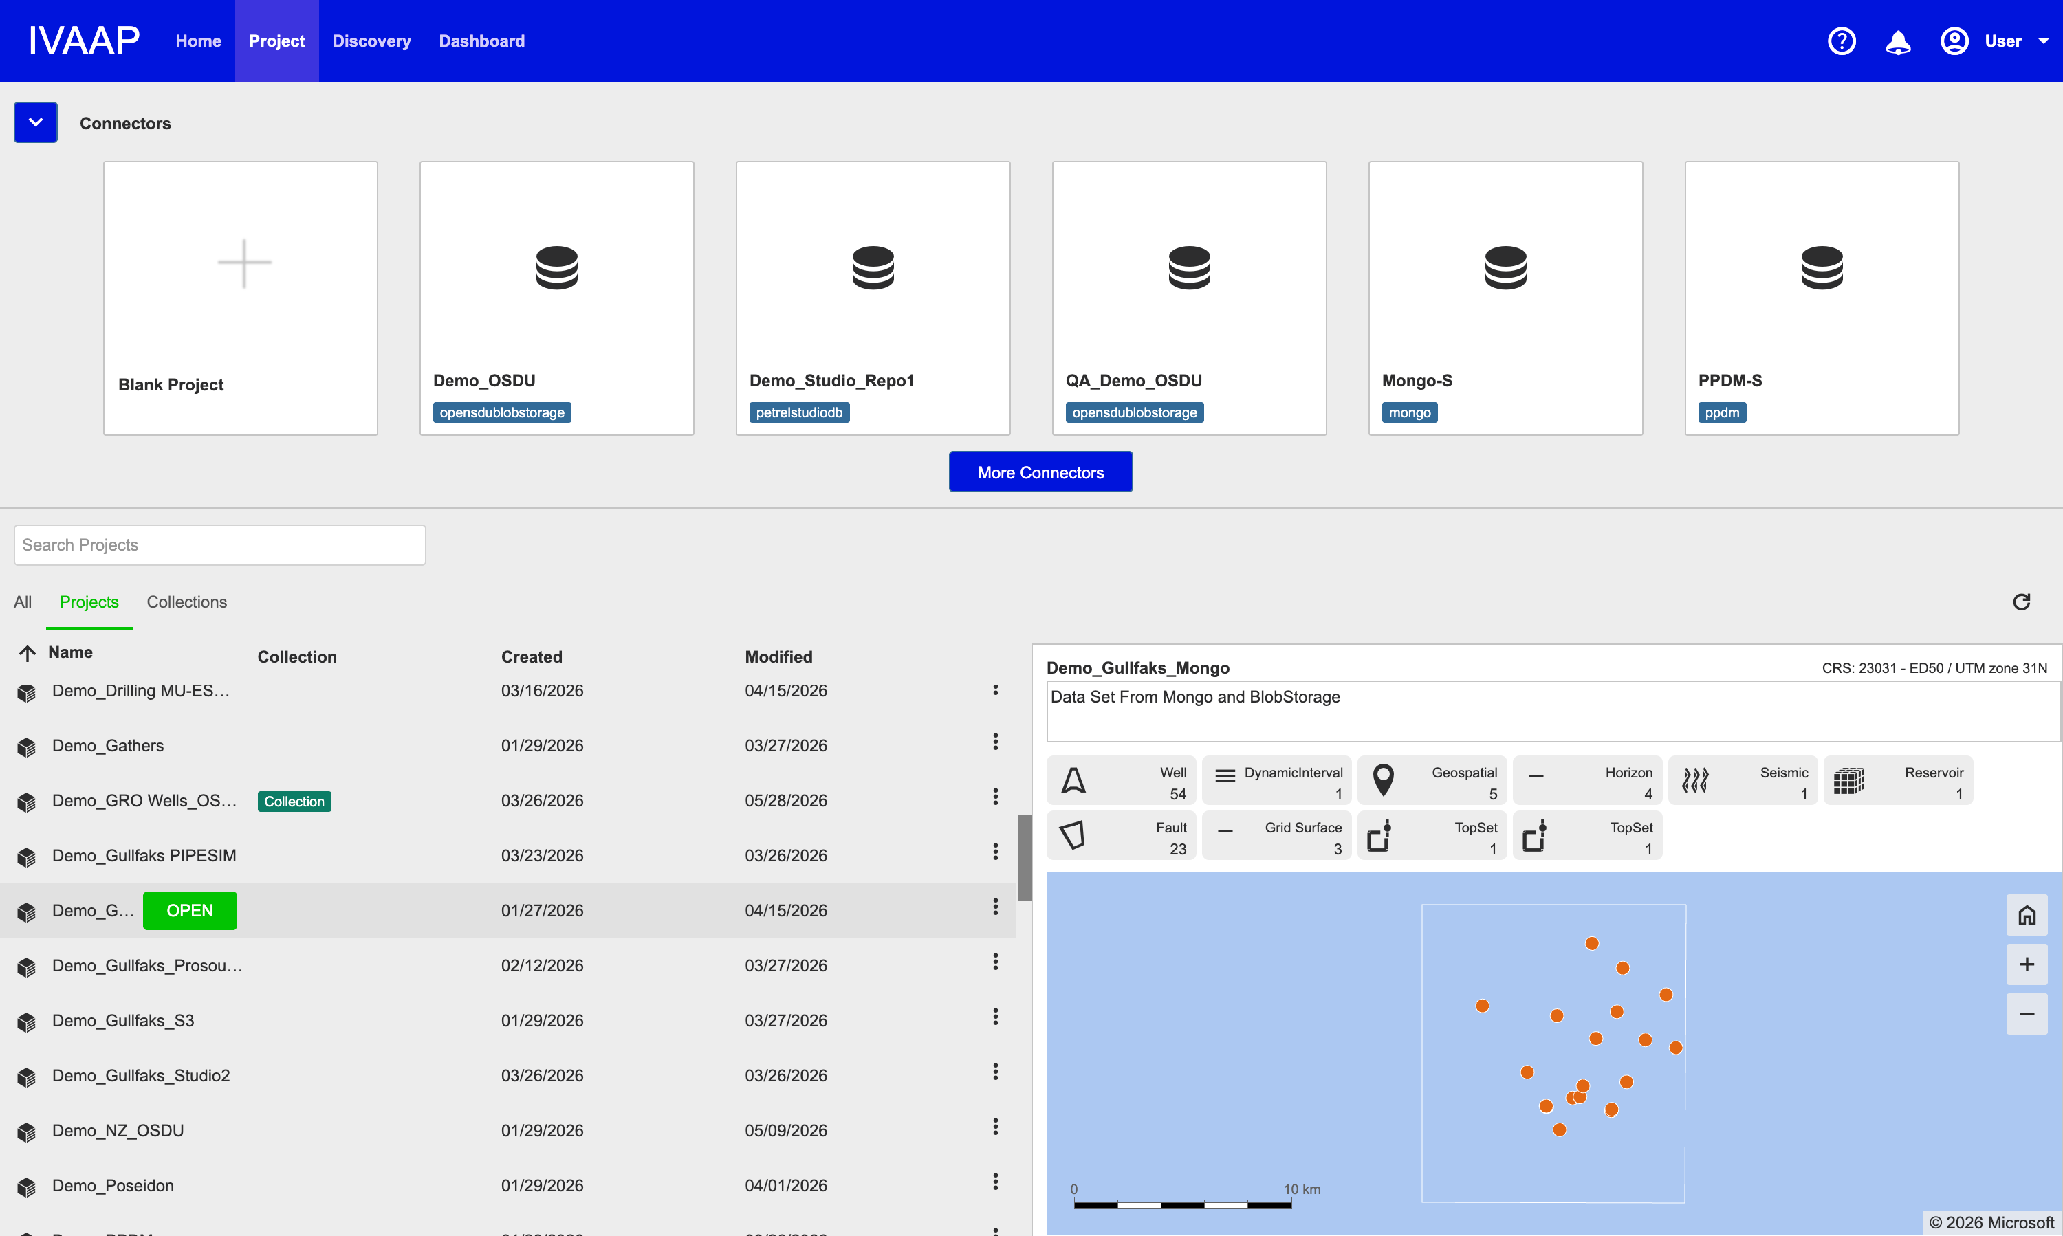Click the Fault polygon icon

(1073, 835)
